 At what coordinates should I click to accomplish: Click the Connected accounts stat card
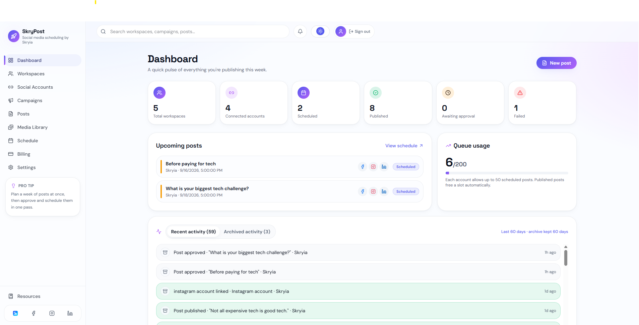pyautogui.click(x=254, y=103)
